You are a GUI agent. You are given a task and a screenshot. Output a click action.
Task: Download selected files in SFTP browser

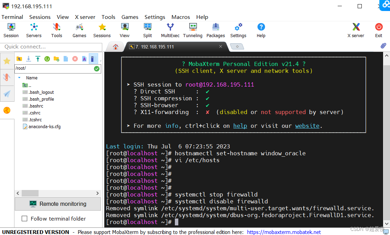click(29, 59)
